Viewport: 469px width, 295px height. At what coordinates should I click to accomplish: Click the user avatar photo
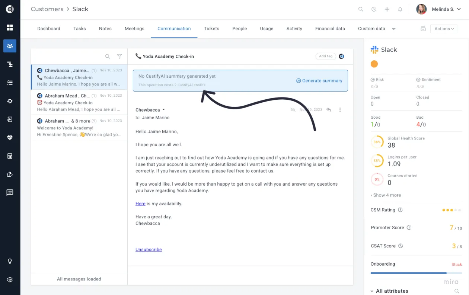coord(421,9)
